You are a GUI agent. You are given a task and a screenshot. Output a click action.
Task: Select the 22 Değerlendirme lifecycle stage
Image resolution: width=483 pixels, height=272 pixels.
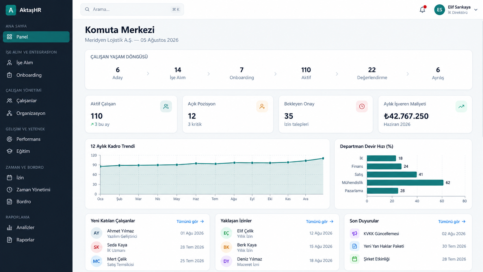[372, 73]
